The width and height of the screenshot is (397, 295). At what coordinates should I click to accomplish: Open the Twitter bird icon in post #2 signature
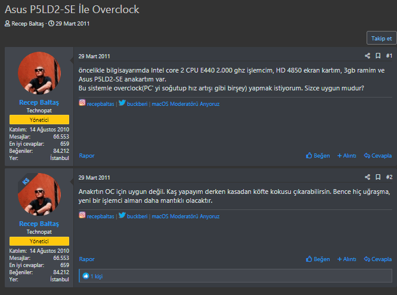pyautogui.click(x=122, y=215)
